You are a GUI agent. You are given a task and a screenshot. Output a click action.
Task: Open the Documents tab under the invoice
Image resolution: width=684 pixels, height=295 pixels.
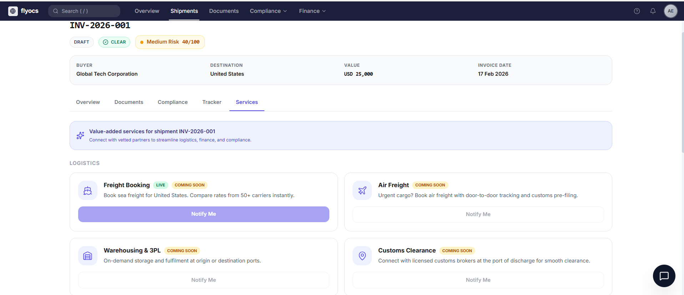coord(128,102)
